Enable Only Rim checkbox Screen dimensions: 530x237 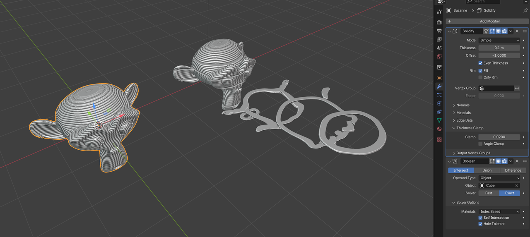[x=480, y=77]
